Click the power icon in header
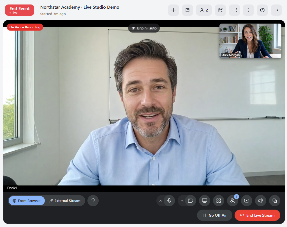This screenshot has width=287, height=227. [x=262, y=10]
